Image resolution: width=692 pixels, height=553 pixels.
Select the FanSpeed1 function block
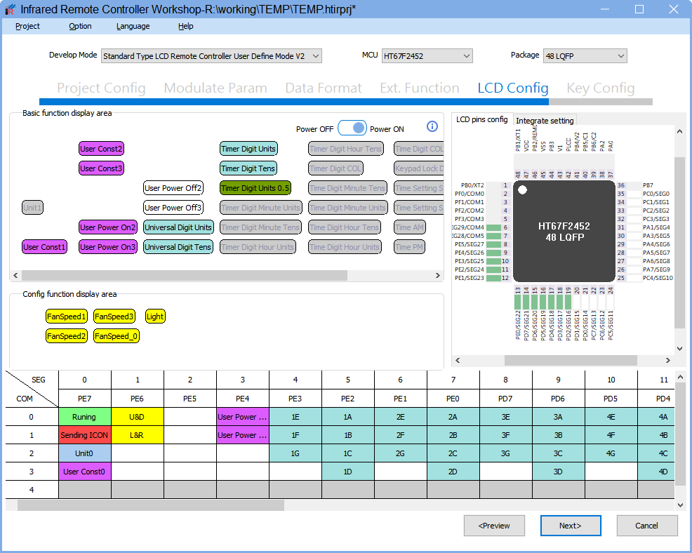coord(67,317)
